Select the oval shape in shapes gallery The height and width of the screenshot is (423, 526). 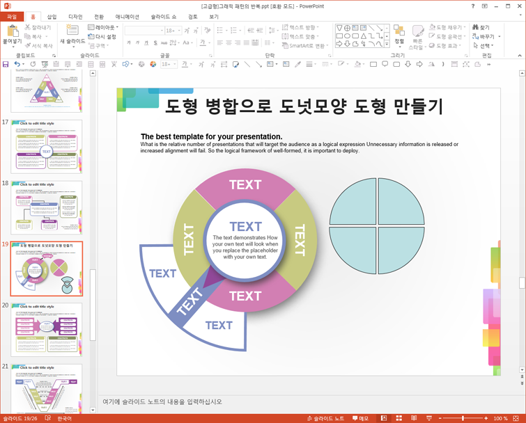pyautogui.click(x=348, y=36)
